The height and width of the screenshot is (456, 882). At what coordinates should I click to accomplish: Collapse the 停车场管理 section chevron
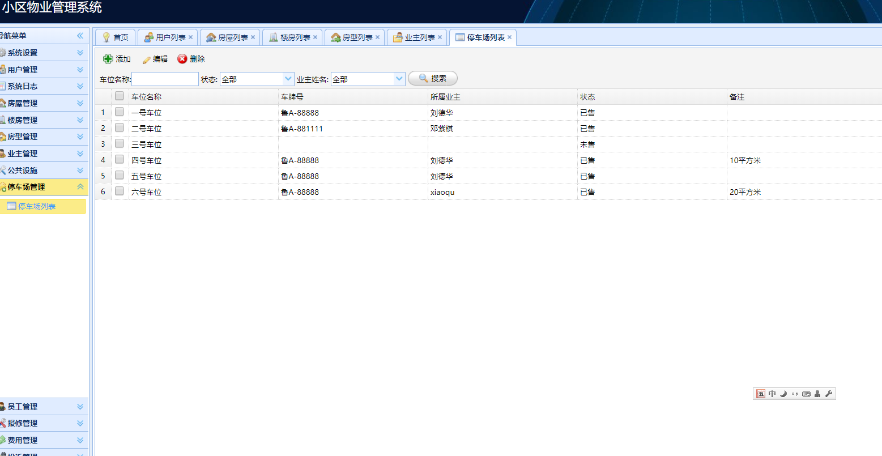click(80, 187)
